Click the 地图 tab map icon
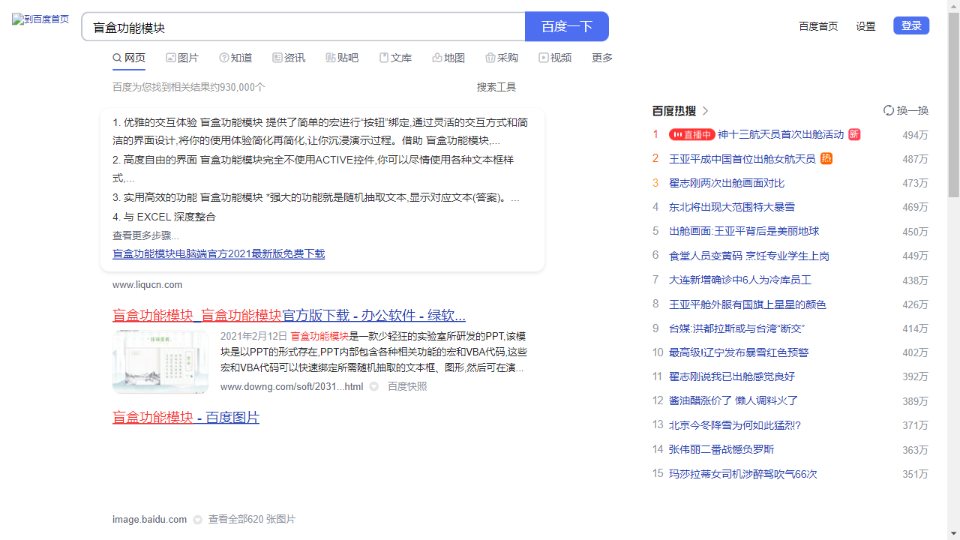Viewport: 960px width, 540px height. [437, 58]
